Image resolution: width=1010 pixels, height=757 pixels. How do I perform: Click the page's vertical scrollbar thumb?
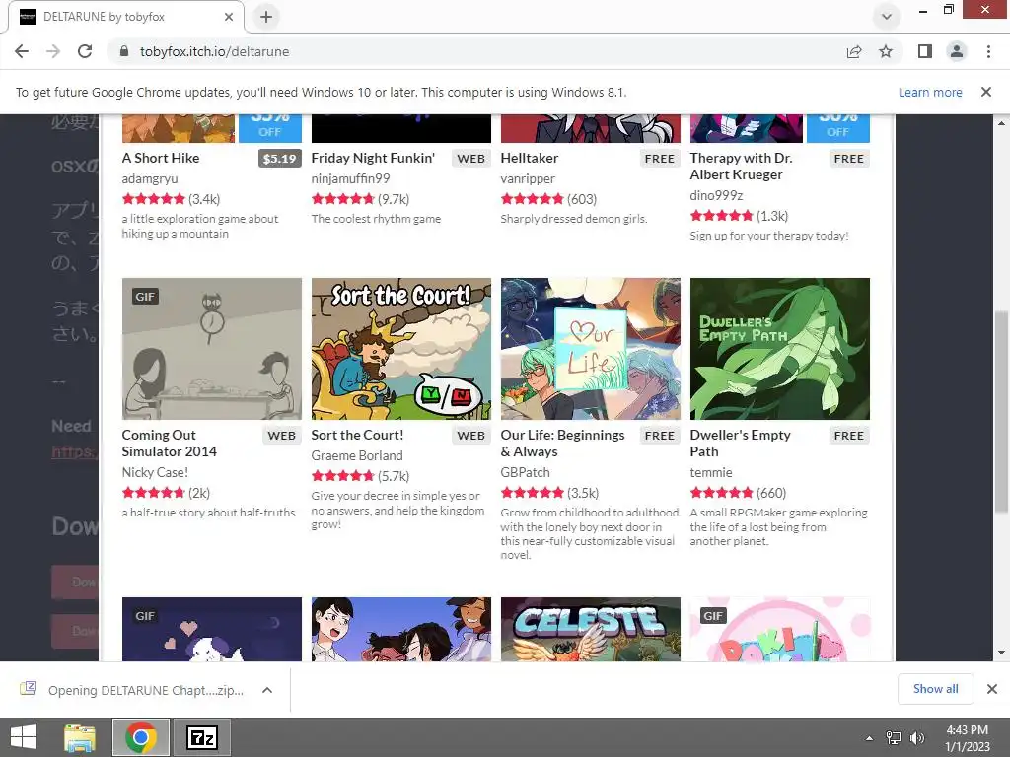click(x=1001, y=412)
